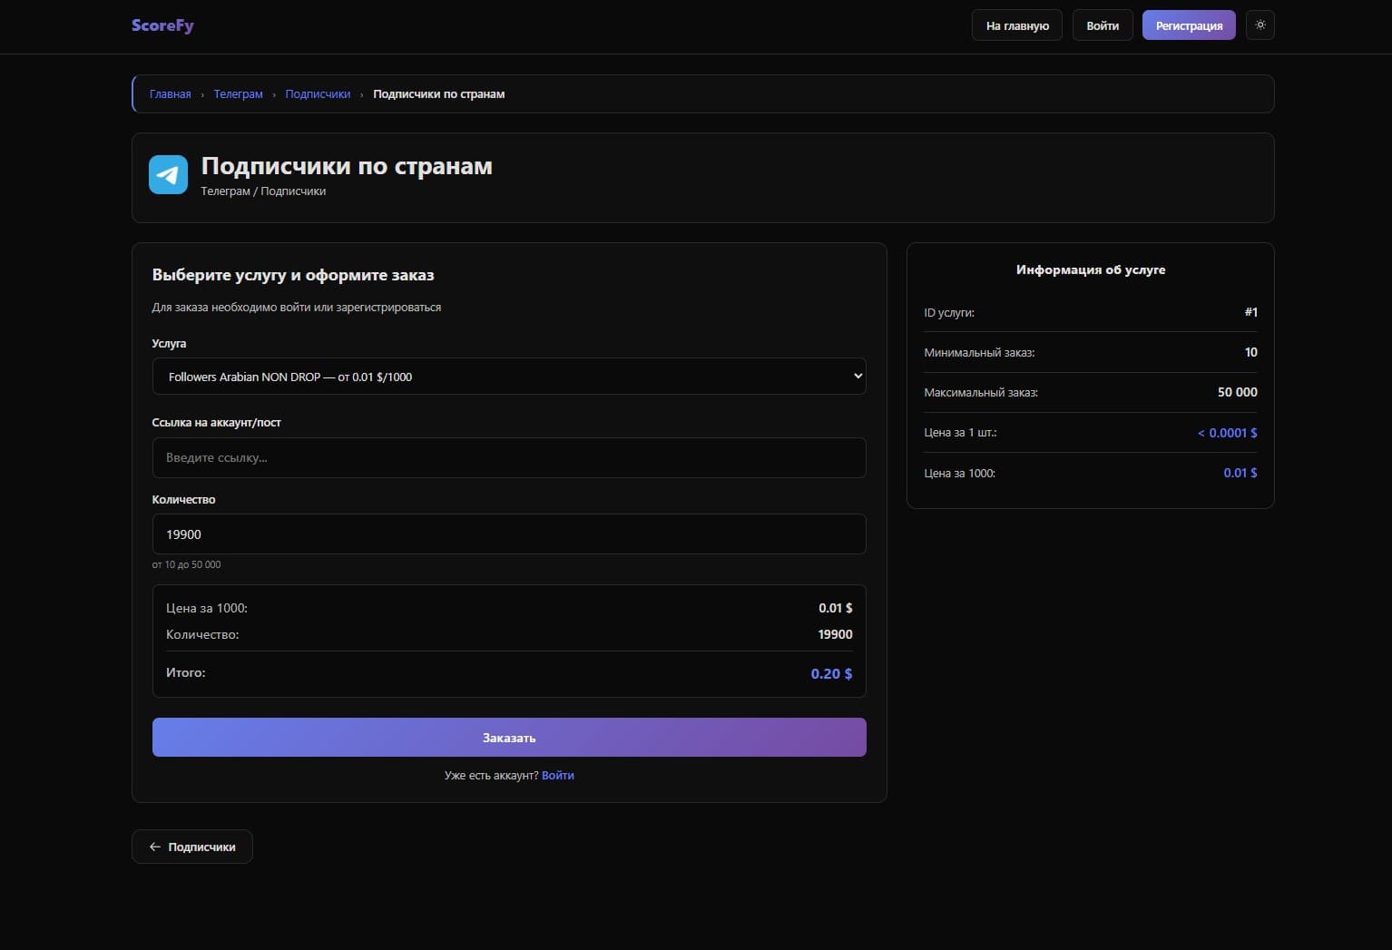The height and width of the screenshot is (950, 1392).
Task: Open the На главную button
Action: tap(1017, 25)
